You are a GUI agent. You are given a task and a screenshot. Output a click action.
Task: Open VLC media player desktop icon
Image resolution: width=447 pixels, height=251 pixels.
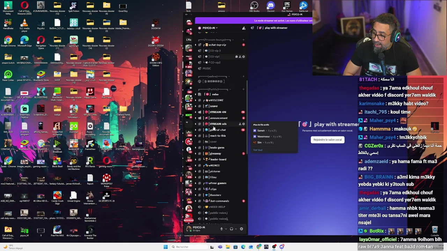(x=24, y=25)
